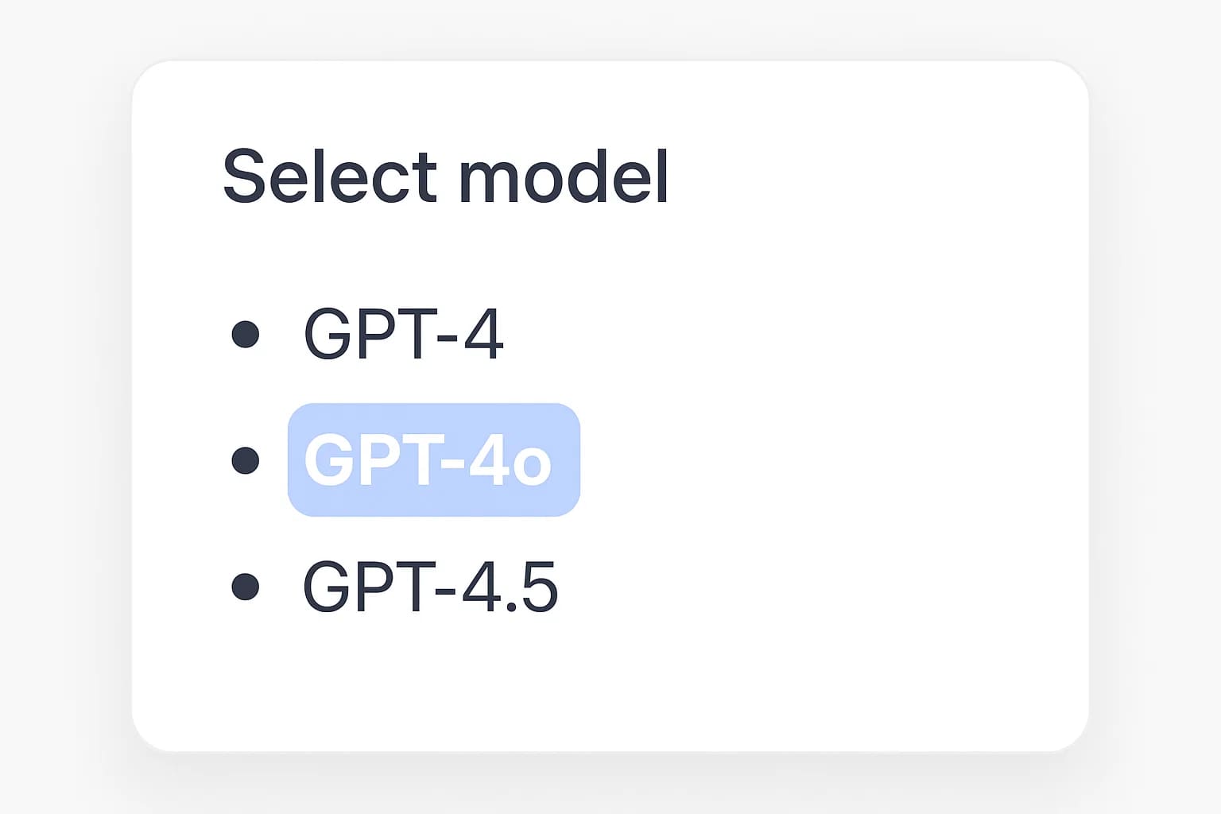Pick GPT-4.5 from the model list
Image resolution: width=1221 pixels, height=814 pixels.
click(430, 587)
